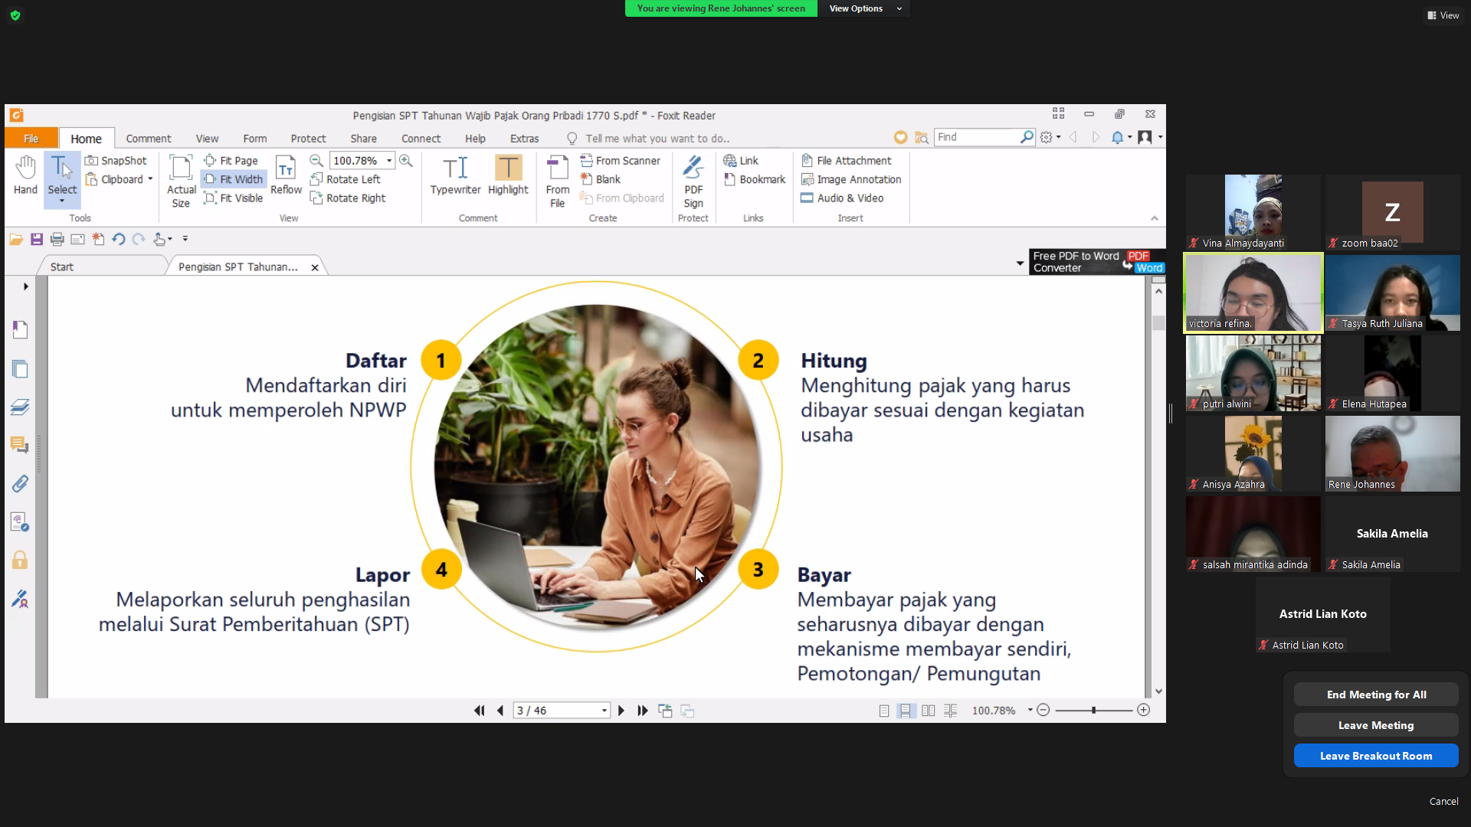Viewport: 1471px width, 827px height.
Task: Zoom in with the ribbon magnifier
Action: [x=406, y=161]
